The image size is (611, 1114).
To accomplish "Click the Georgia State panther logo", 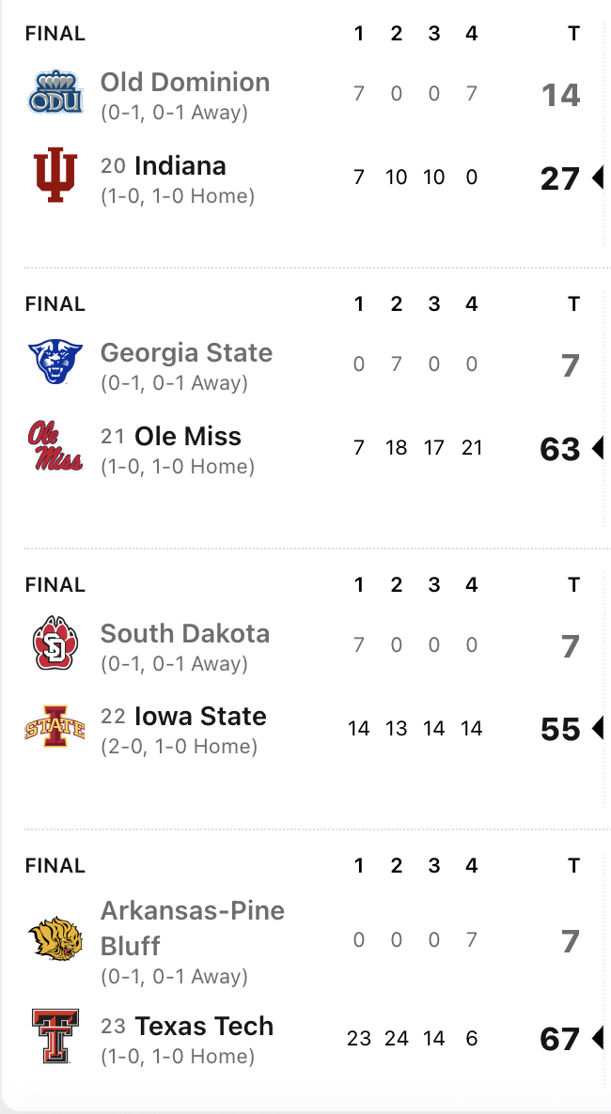I will click(55, 363).
